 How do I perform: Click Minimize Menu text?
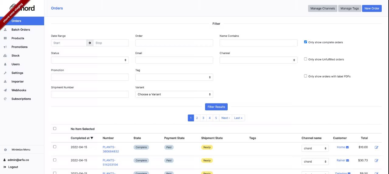(x=21, y=150)
